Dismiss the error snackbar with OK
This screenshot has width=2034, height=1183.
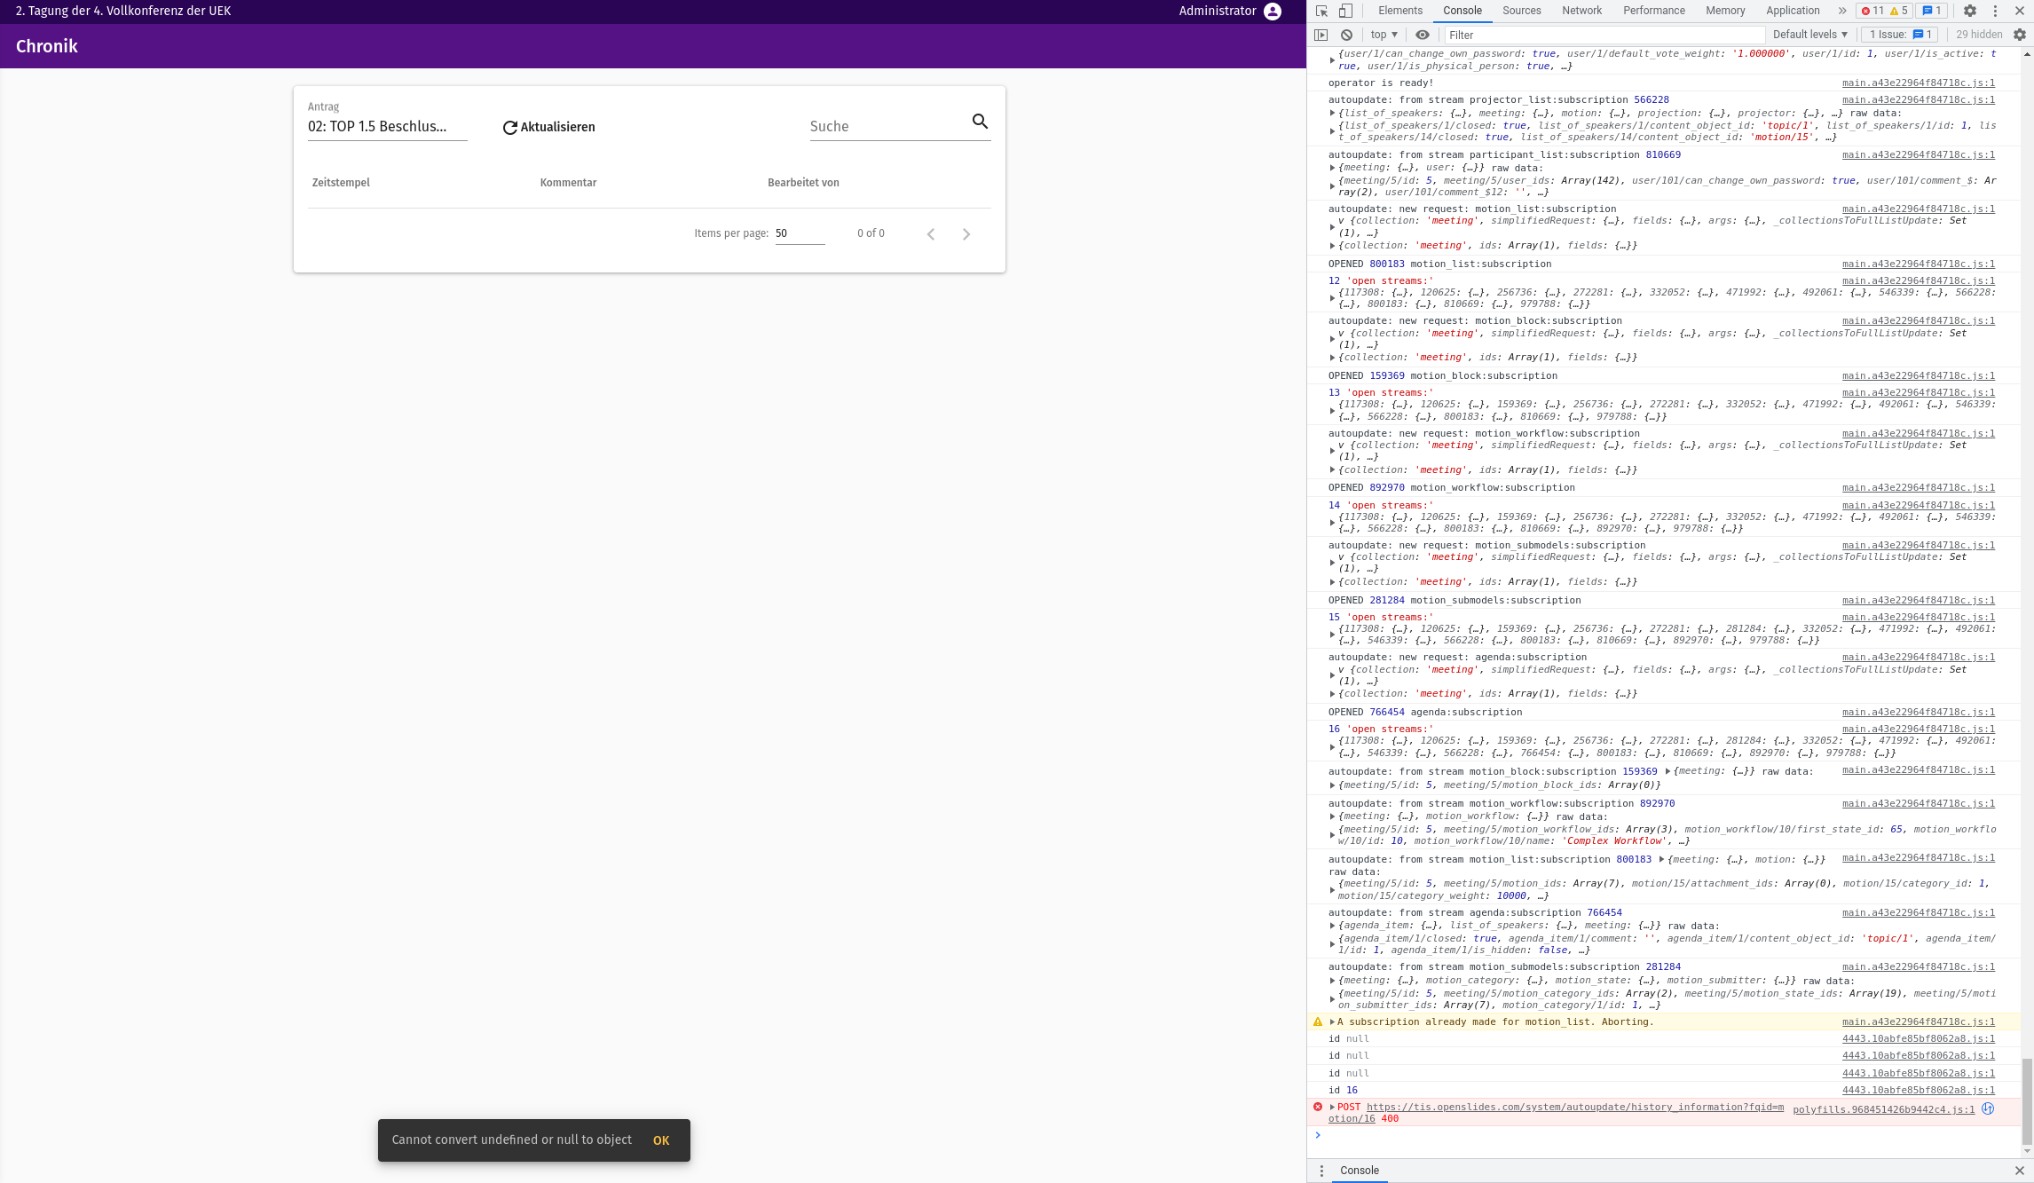click(x=661, y=1140)
